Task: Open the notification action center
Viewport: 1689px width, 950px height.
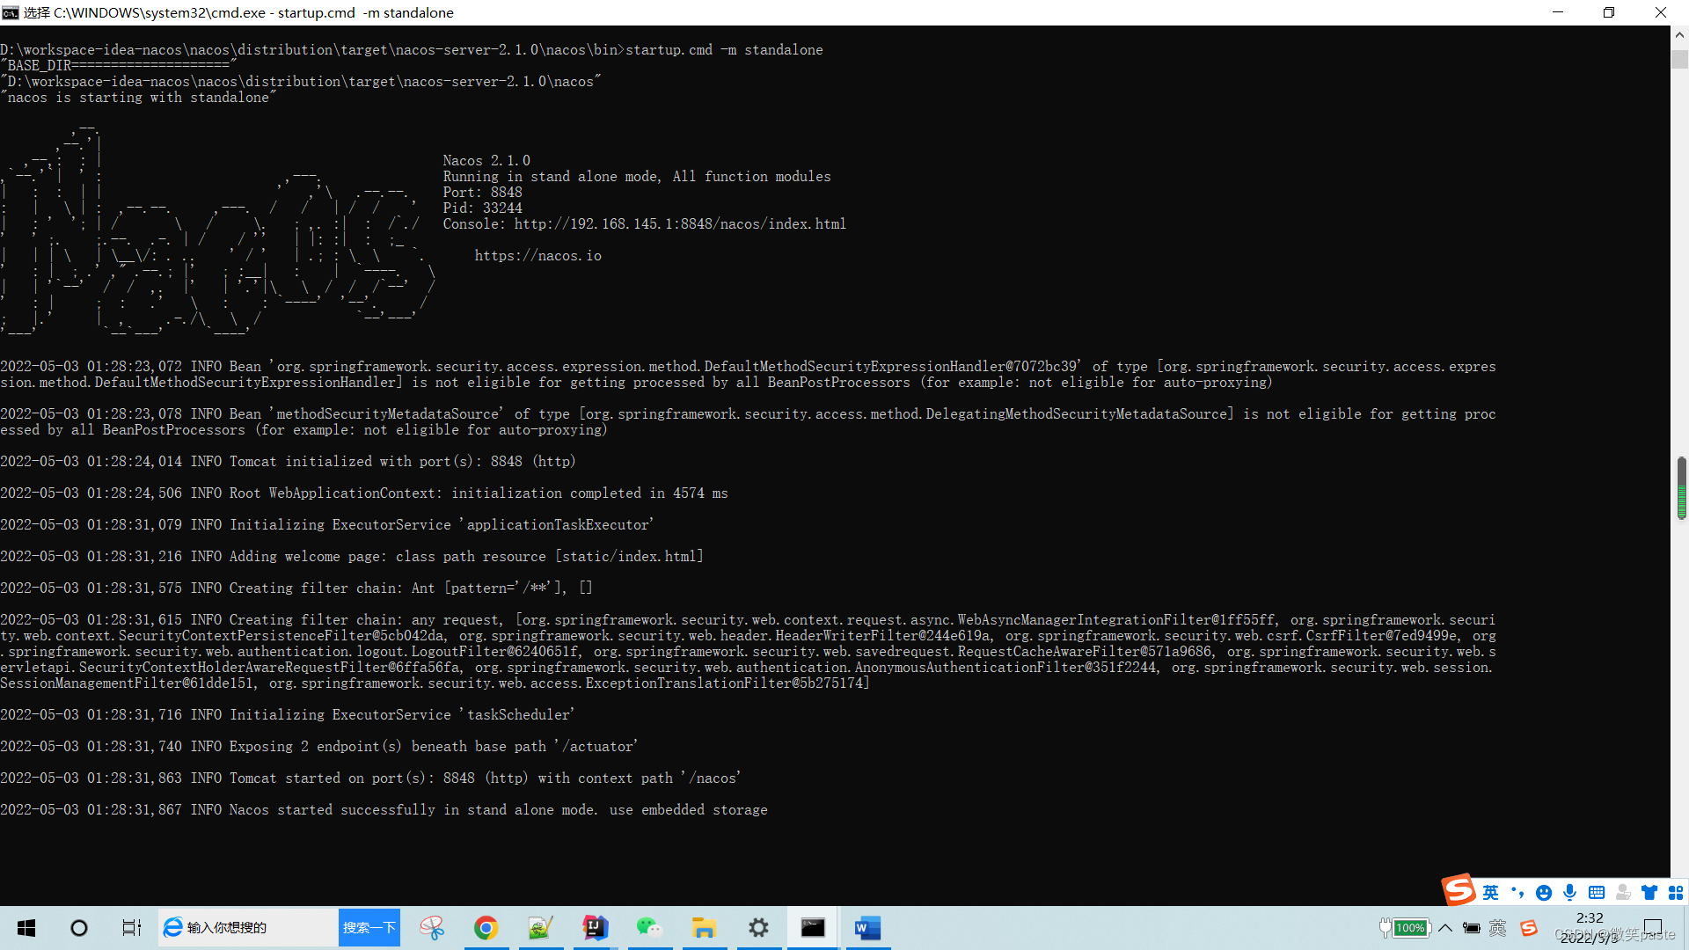Action: coord(1653,928)
